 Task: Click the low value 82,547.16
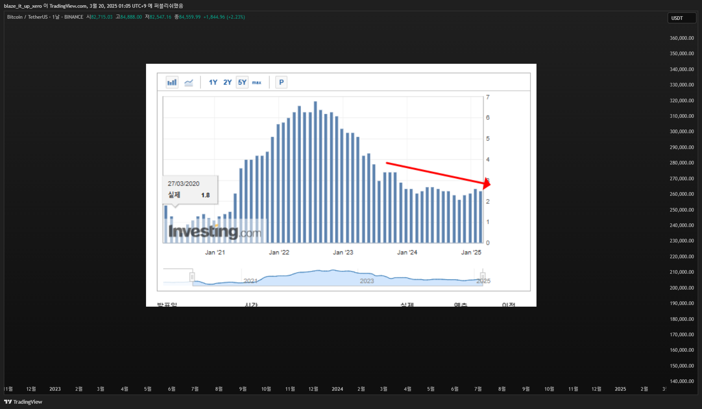click(x=160, y=17)
